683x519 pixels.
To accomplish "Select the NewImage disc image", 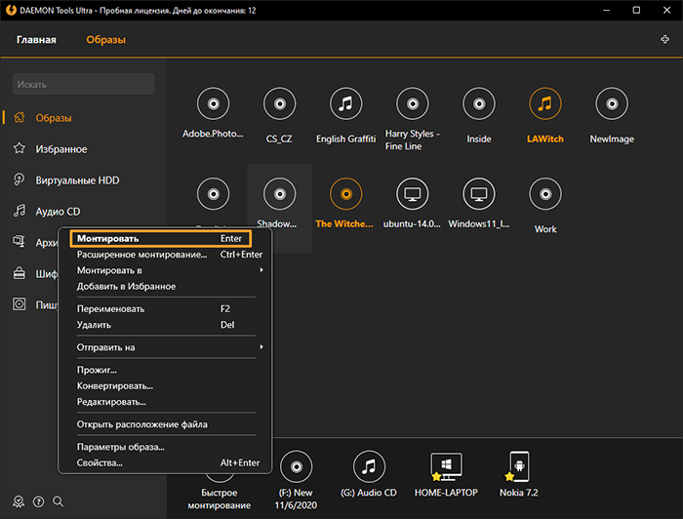I will (x=612, y=103).
